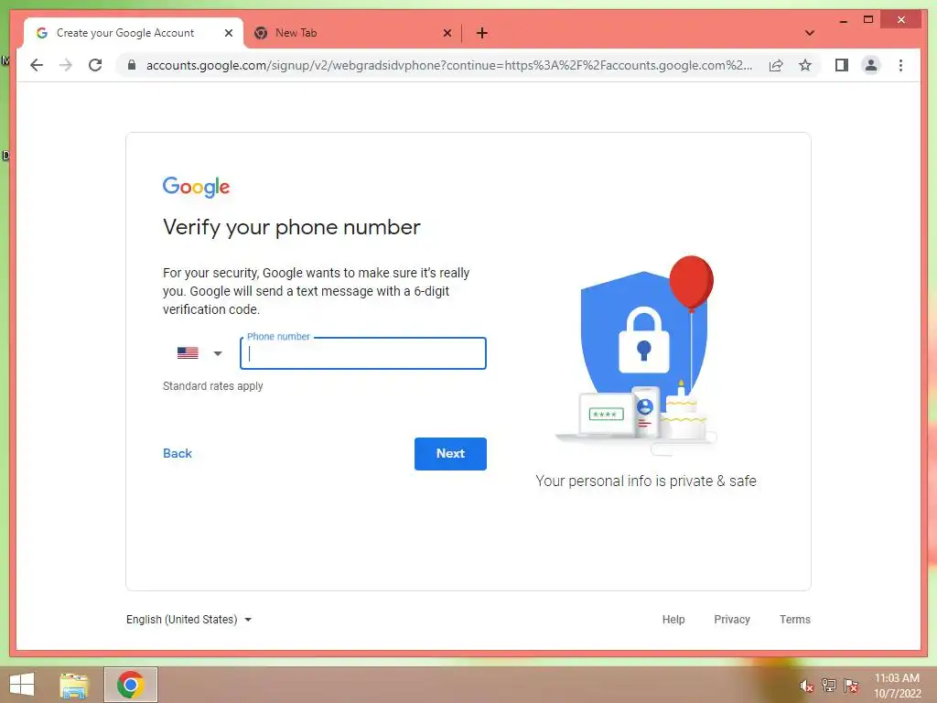Image resolution: width=937 pixels, height=703 pixels.
Task: Click the padlock site info icon
Action: point(132,65)
